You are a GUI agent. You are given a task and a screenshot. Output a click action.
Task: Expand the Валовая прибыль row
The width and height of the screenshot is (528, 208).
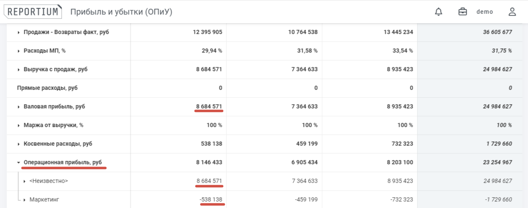19,107
